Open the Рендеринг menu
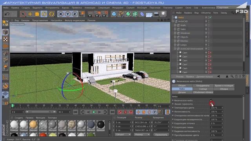The height and width of the screenshot is (141, 251). [x=118, y=8]
